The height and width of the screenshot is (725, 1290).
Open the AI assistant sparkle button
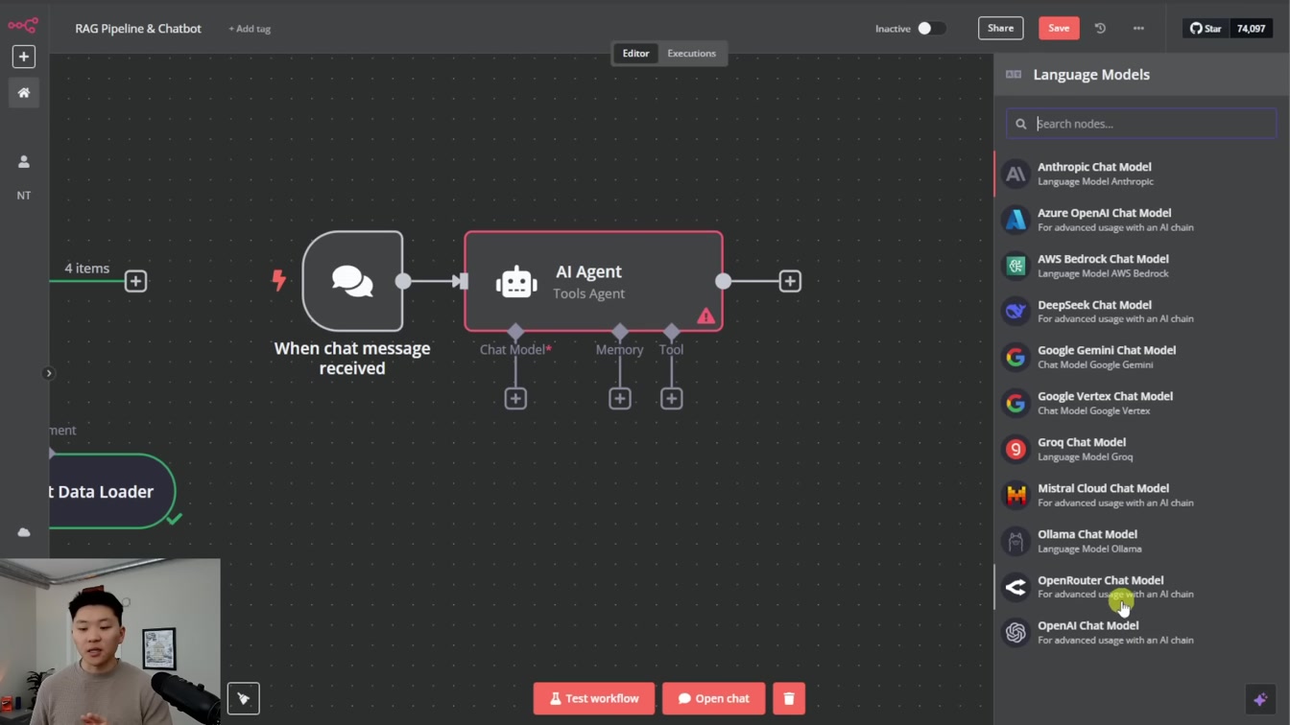[x=1259, y=700]
